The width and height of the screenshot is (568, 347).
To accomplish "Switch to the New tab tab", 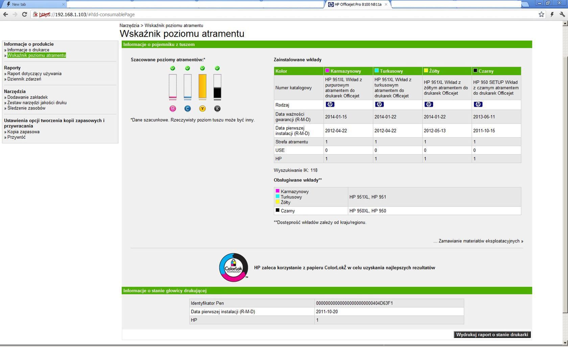I will pyautogui.click(x=33, y=4).
